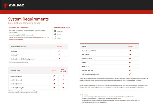
Task: Click the Fedora 41, 42 label
Action: (x=85, y=66)
